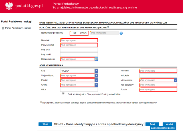Click the 'Identyfikator podatkowy' label
This screenshot has height=133, width=184.
coord(52,33)
